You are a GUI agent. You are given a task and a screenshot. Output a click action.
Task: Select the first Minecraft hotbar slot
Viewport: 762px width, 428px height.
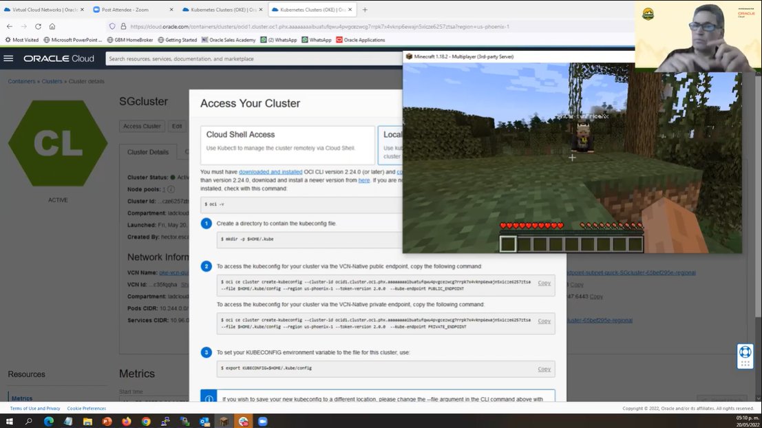[x=508, y=244]
